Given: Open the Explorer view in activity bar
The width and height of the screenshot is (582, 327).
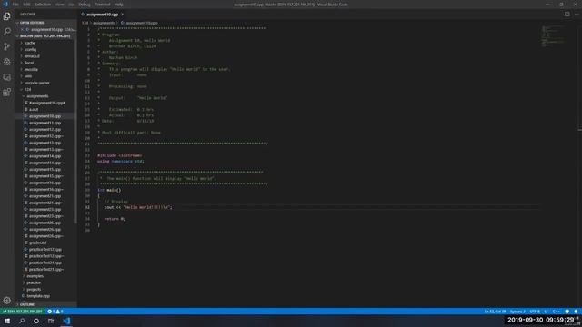Looking at the screenshot, I should 6,16.
